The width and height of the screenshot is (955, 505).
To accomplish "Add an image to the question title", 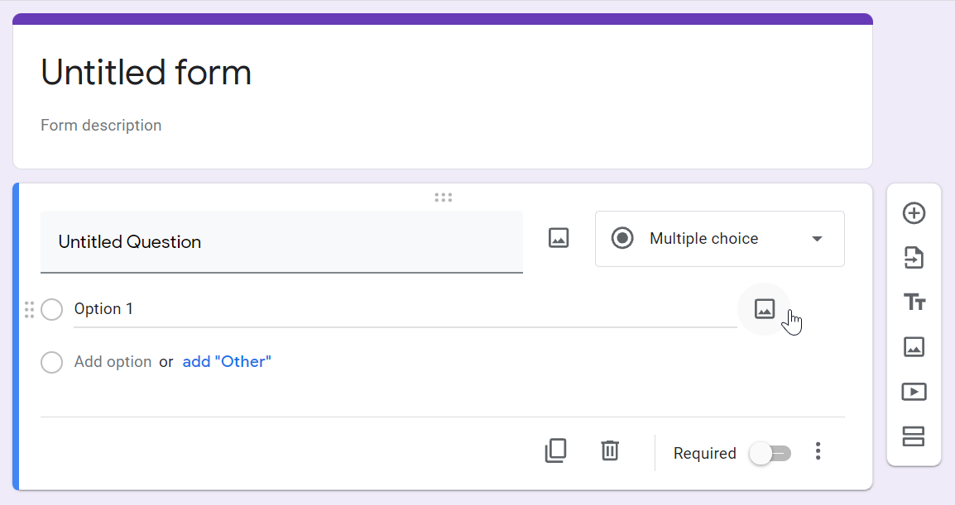I will pos(558,237).
